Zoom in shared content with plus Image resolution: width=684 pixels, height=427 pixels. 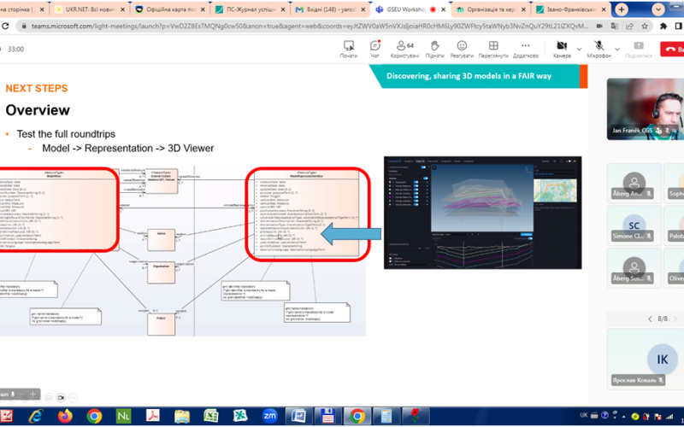(x=32, y=395)
